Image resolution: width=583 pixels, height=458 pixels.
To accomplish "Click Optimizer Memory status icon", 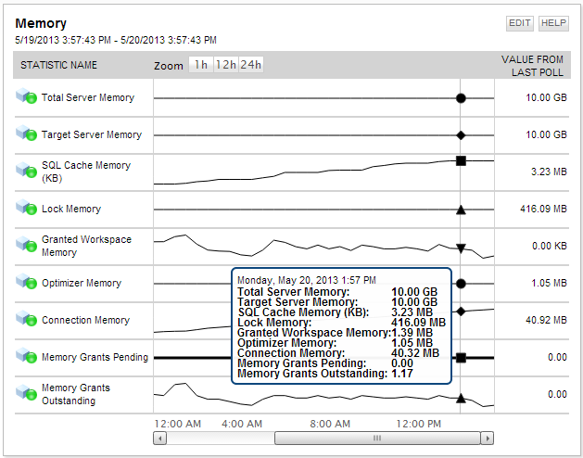I will (26, 281).
